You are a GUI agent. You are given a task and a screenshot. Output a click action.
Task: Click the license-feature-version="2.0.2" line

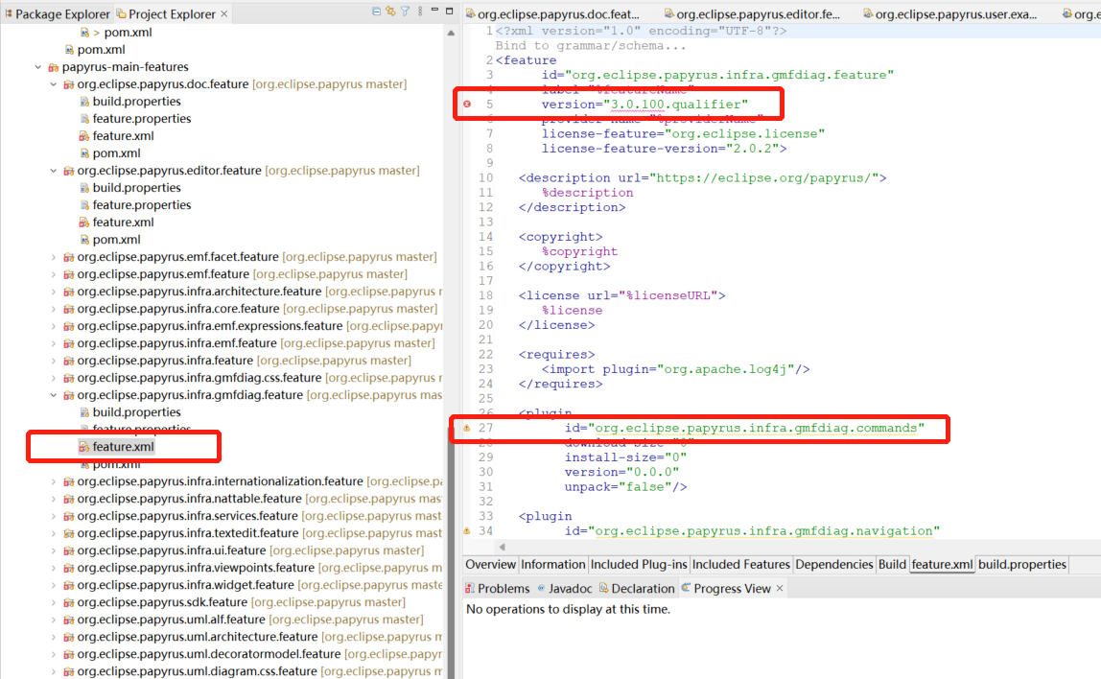tap(664, 148)
